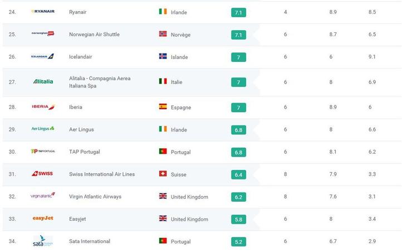Click the Swiss airline logo
The width and height of the screenshot is (402, 252).
click(x=43, y=173)
